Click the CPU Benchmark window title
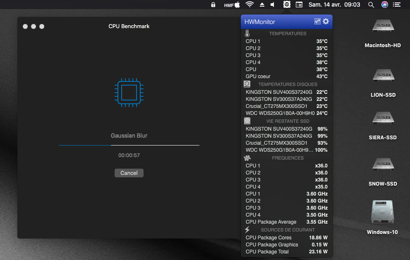410x260 pixels. (x=129, y=26)
